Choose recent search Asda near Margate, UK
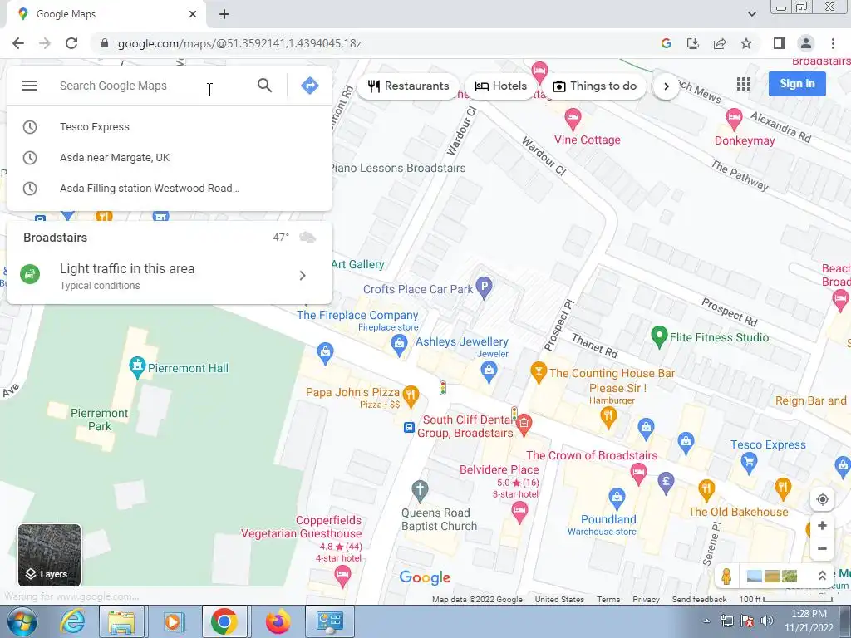Viewport: 851px width, 638px height. (x=170, y=157)
